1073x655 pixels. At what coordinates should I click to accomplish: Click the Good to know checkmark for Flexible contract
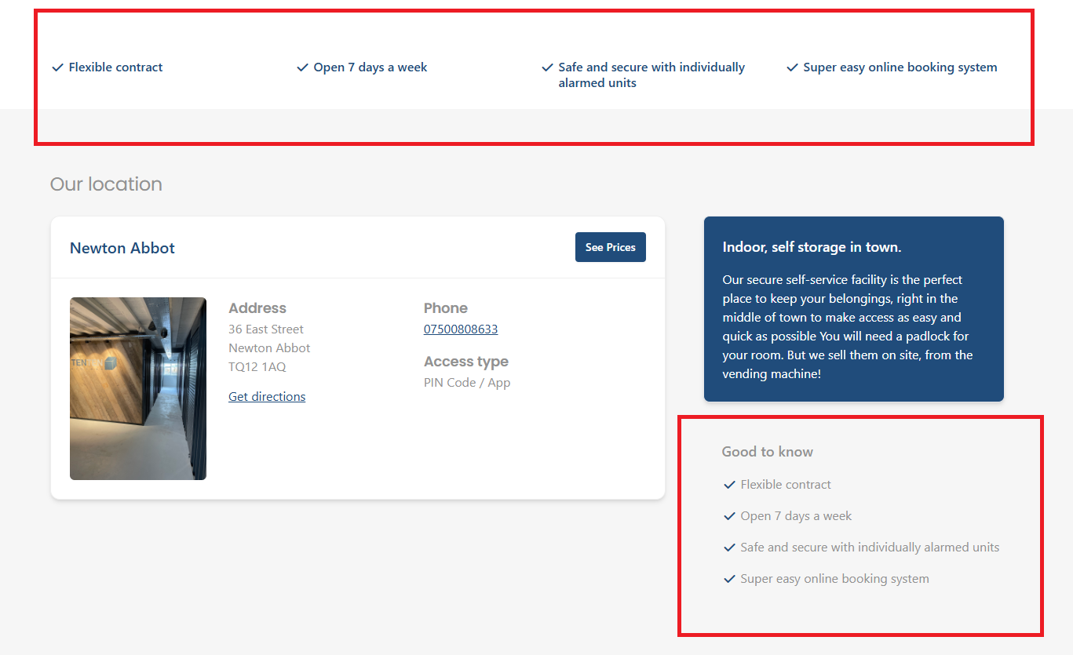pos(729,486)
